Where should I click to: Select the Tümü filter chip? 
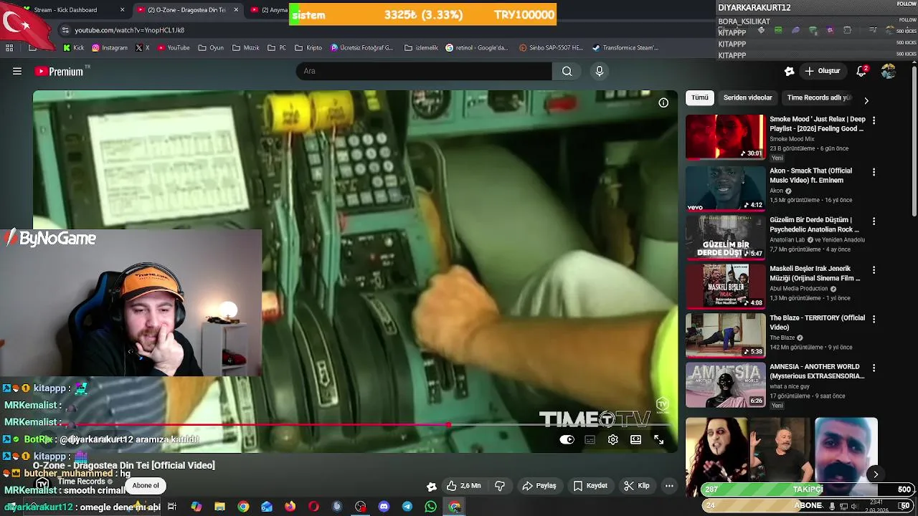[700, 98]
